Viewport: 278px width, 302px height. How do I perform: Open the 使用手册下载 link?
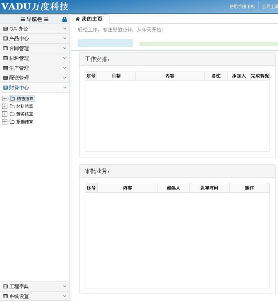[x=242, y=7]
